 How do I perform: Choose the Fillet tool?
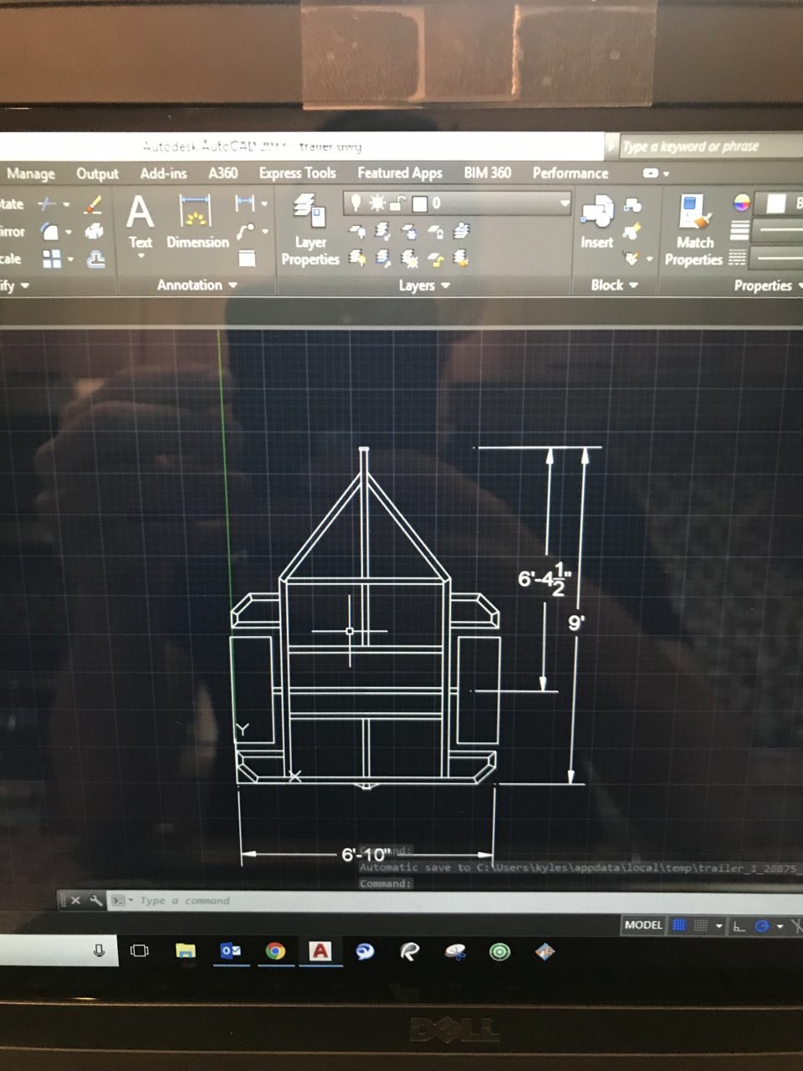click(x=50, y=231)
